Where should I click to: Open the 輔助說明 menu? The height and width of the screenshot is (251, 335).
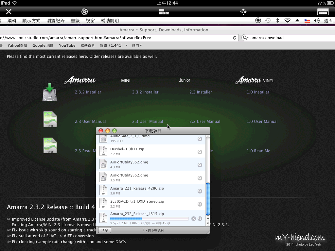110,21
